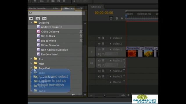
Task: Collapse the Dissolve folder
Action: pyautogui.click(x=31, y=23)
